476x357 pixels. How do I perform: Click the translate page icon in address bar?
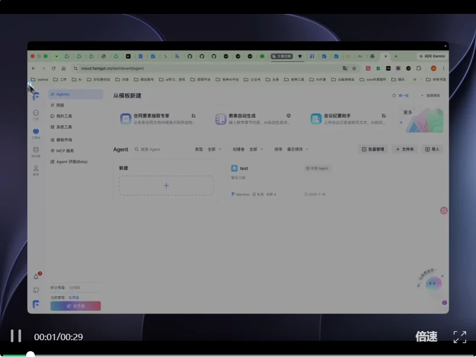[x=345, y=68]
